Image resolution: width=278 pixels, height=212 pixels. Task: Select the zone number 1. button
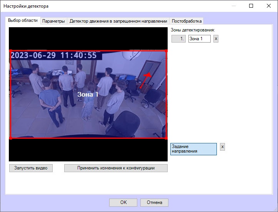[178, 39]
